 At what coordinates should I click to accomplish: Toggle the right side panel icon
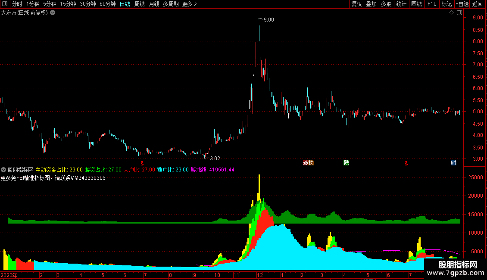click(459, 13)
